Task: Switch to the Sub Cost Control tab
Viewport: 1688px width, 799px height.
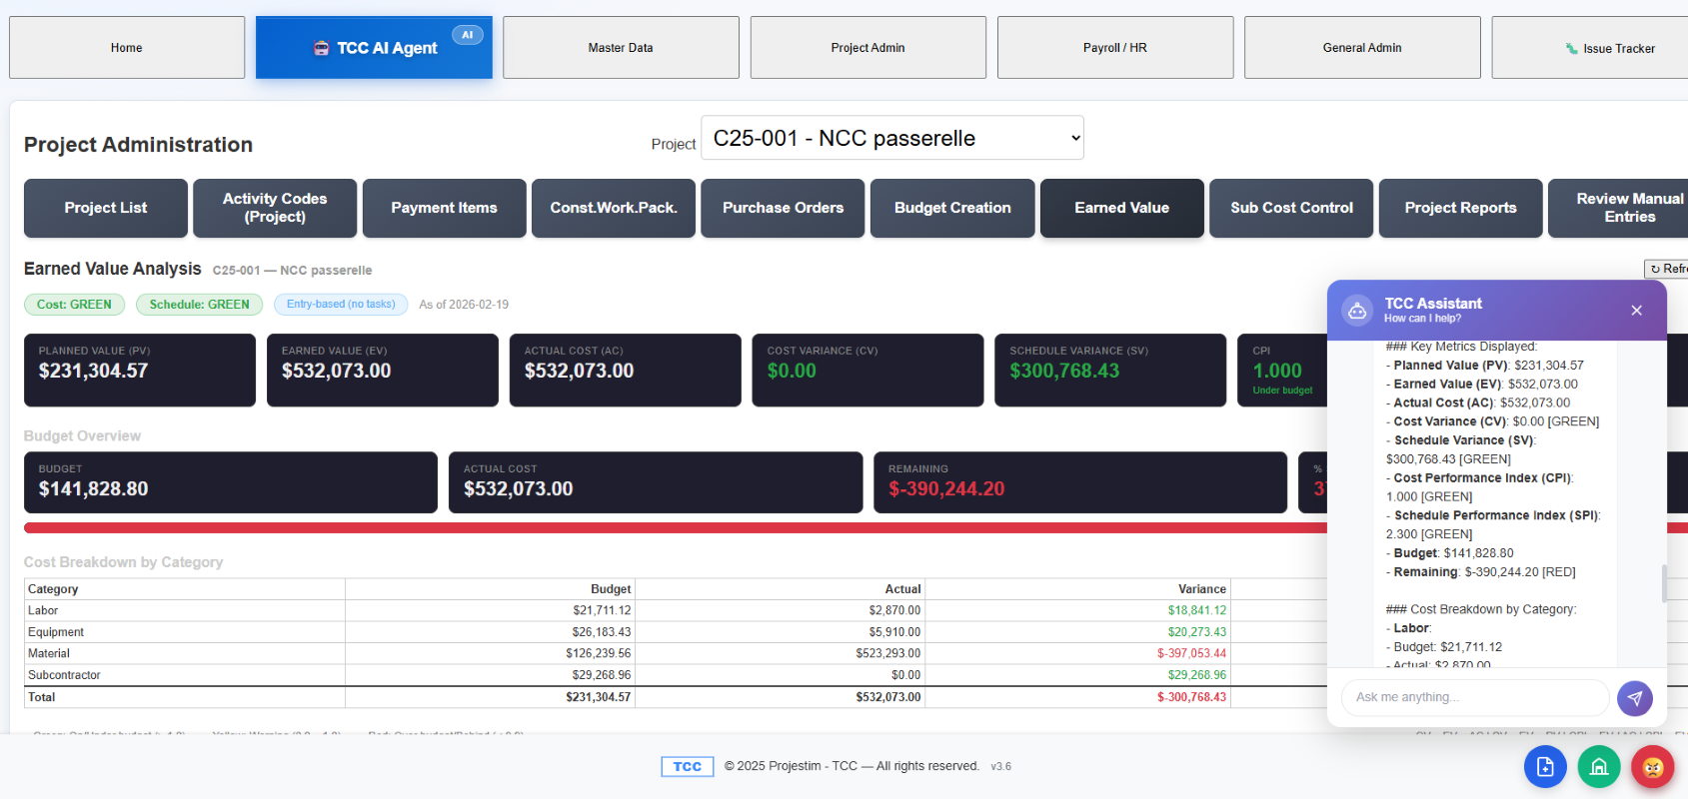Action: coord(1291,208)
